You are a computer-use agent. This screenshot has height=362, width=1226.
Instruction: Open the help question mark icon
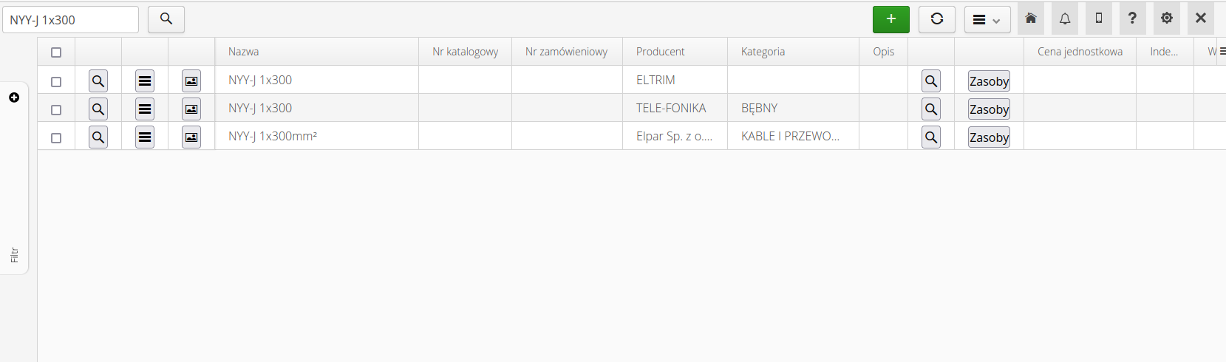pos(1132,19)
